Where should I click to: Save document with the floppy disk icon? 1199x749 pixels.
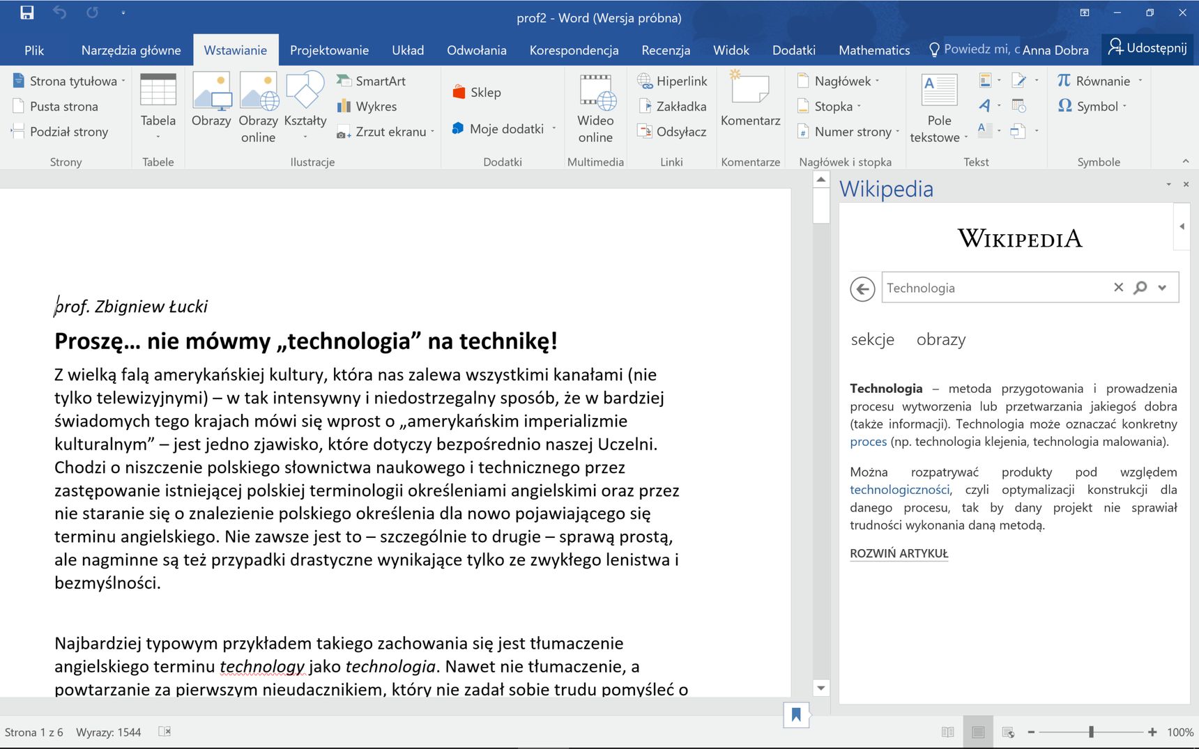tap(26, 13)
